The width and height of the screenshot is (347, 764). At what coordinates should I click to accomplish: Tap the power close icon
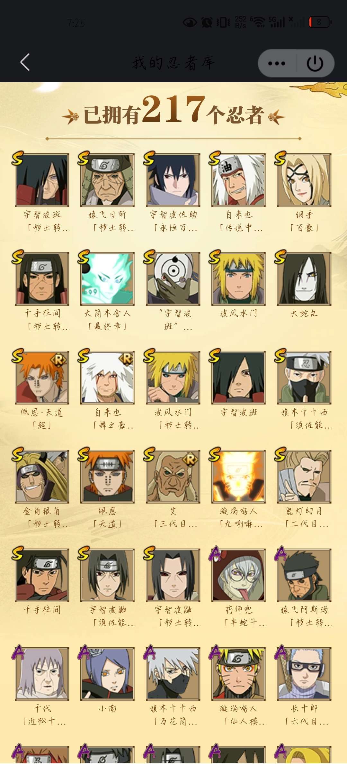click(315, 63)
